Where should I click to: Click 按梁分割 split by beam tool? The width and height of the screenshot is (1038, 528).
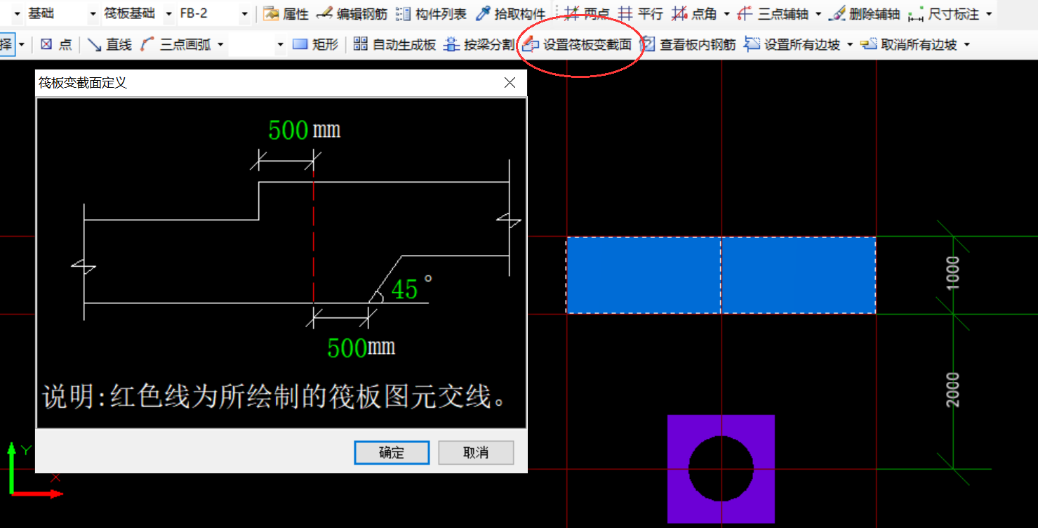[x=479, y=45]
